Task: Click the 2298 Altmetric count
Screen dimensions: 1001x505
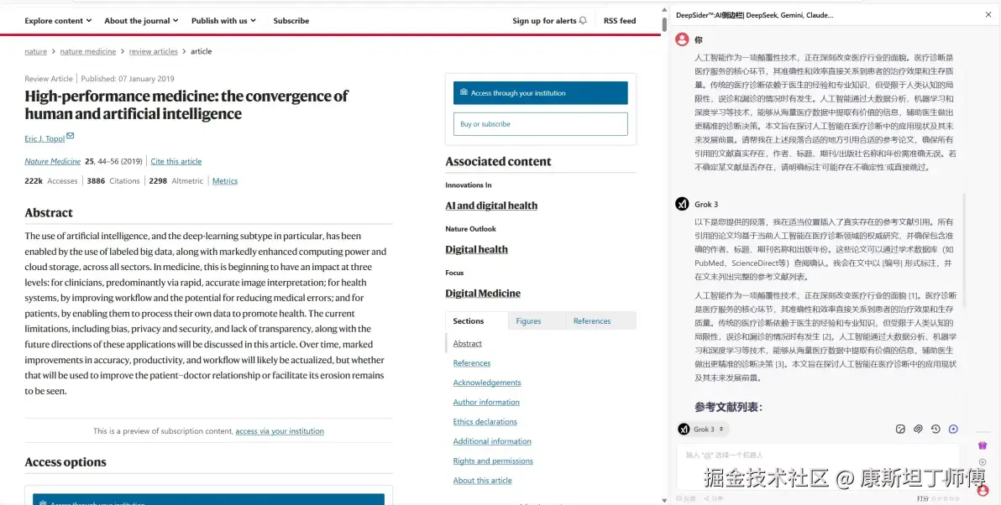Action: coord(176,181)
